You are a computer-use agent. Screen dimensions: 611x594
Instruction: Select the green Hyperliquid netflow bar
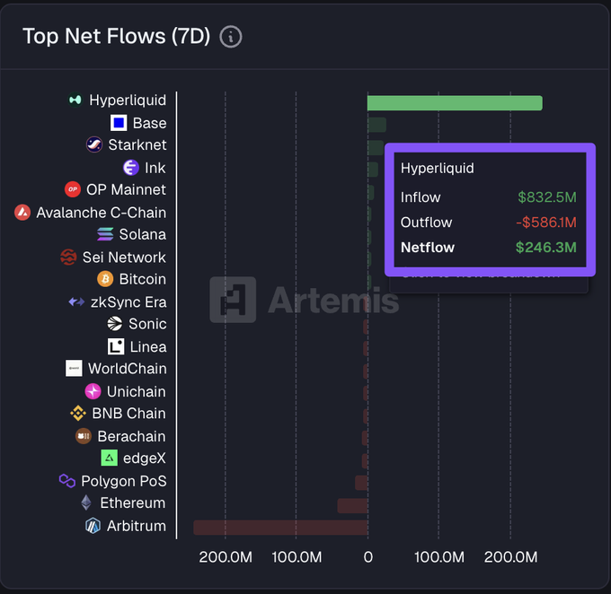click(x=454, y=103)
